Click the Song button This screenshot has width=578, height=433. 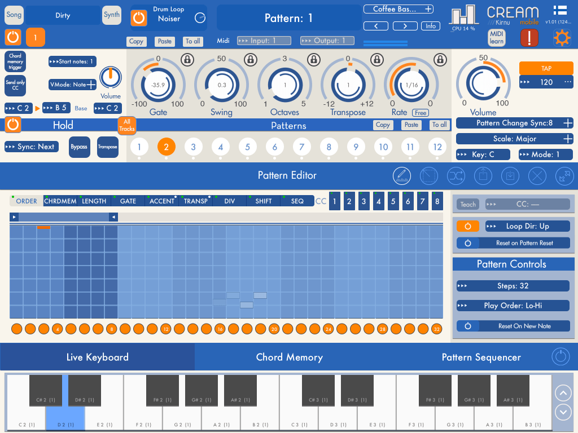click(x=14, y=15)
